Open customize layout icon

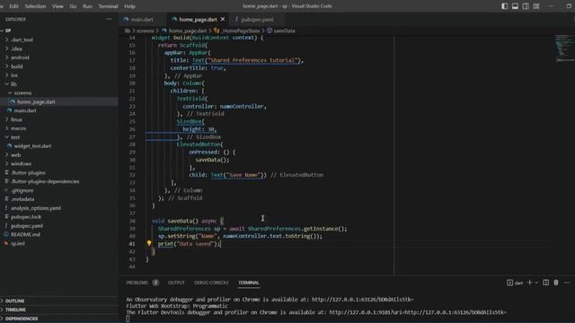pyautogui.click(x=536, y=6)
